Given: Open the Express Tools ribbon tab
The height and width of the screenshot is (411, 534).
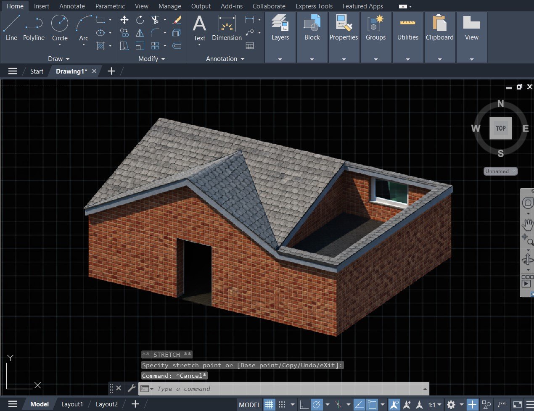Looking at the screenshot, I should coord(314,6).
